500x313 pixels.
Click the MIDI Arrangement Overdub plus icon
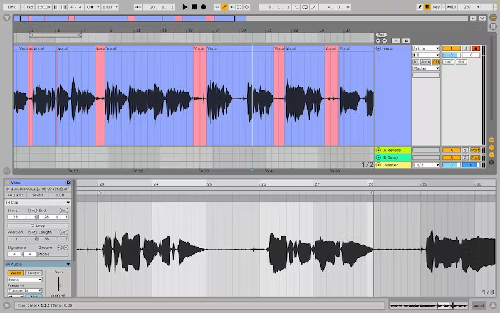pos(217,7)
